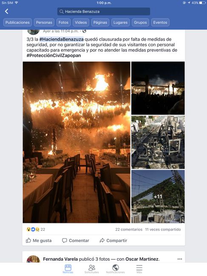Image resolution: width=207 pixels, height=276 pixels.
Task: Open the Más hamburger menu
Action: click(139, 269)
